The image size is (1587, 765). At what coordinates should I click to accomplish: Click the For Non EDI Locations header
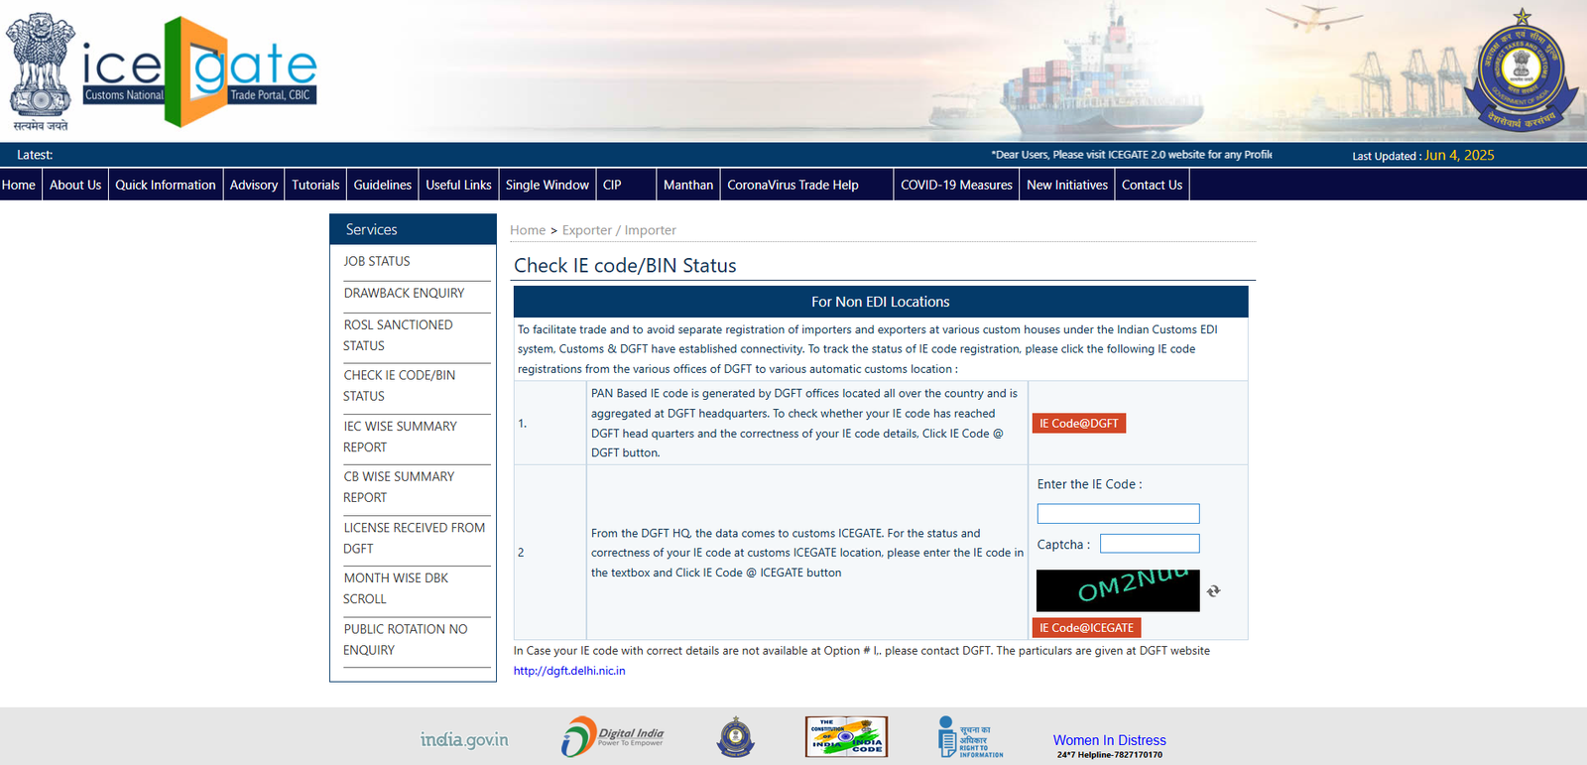coord(881,302)
